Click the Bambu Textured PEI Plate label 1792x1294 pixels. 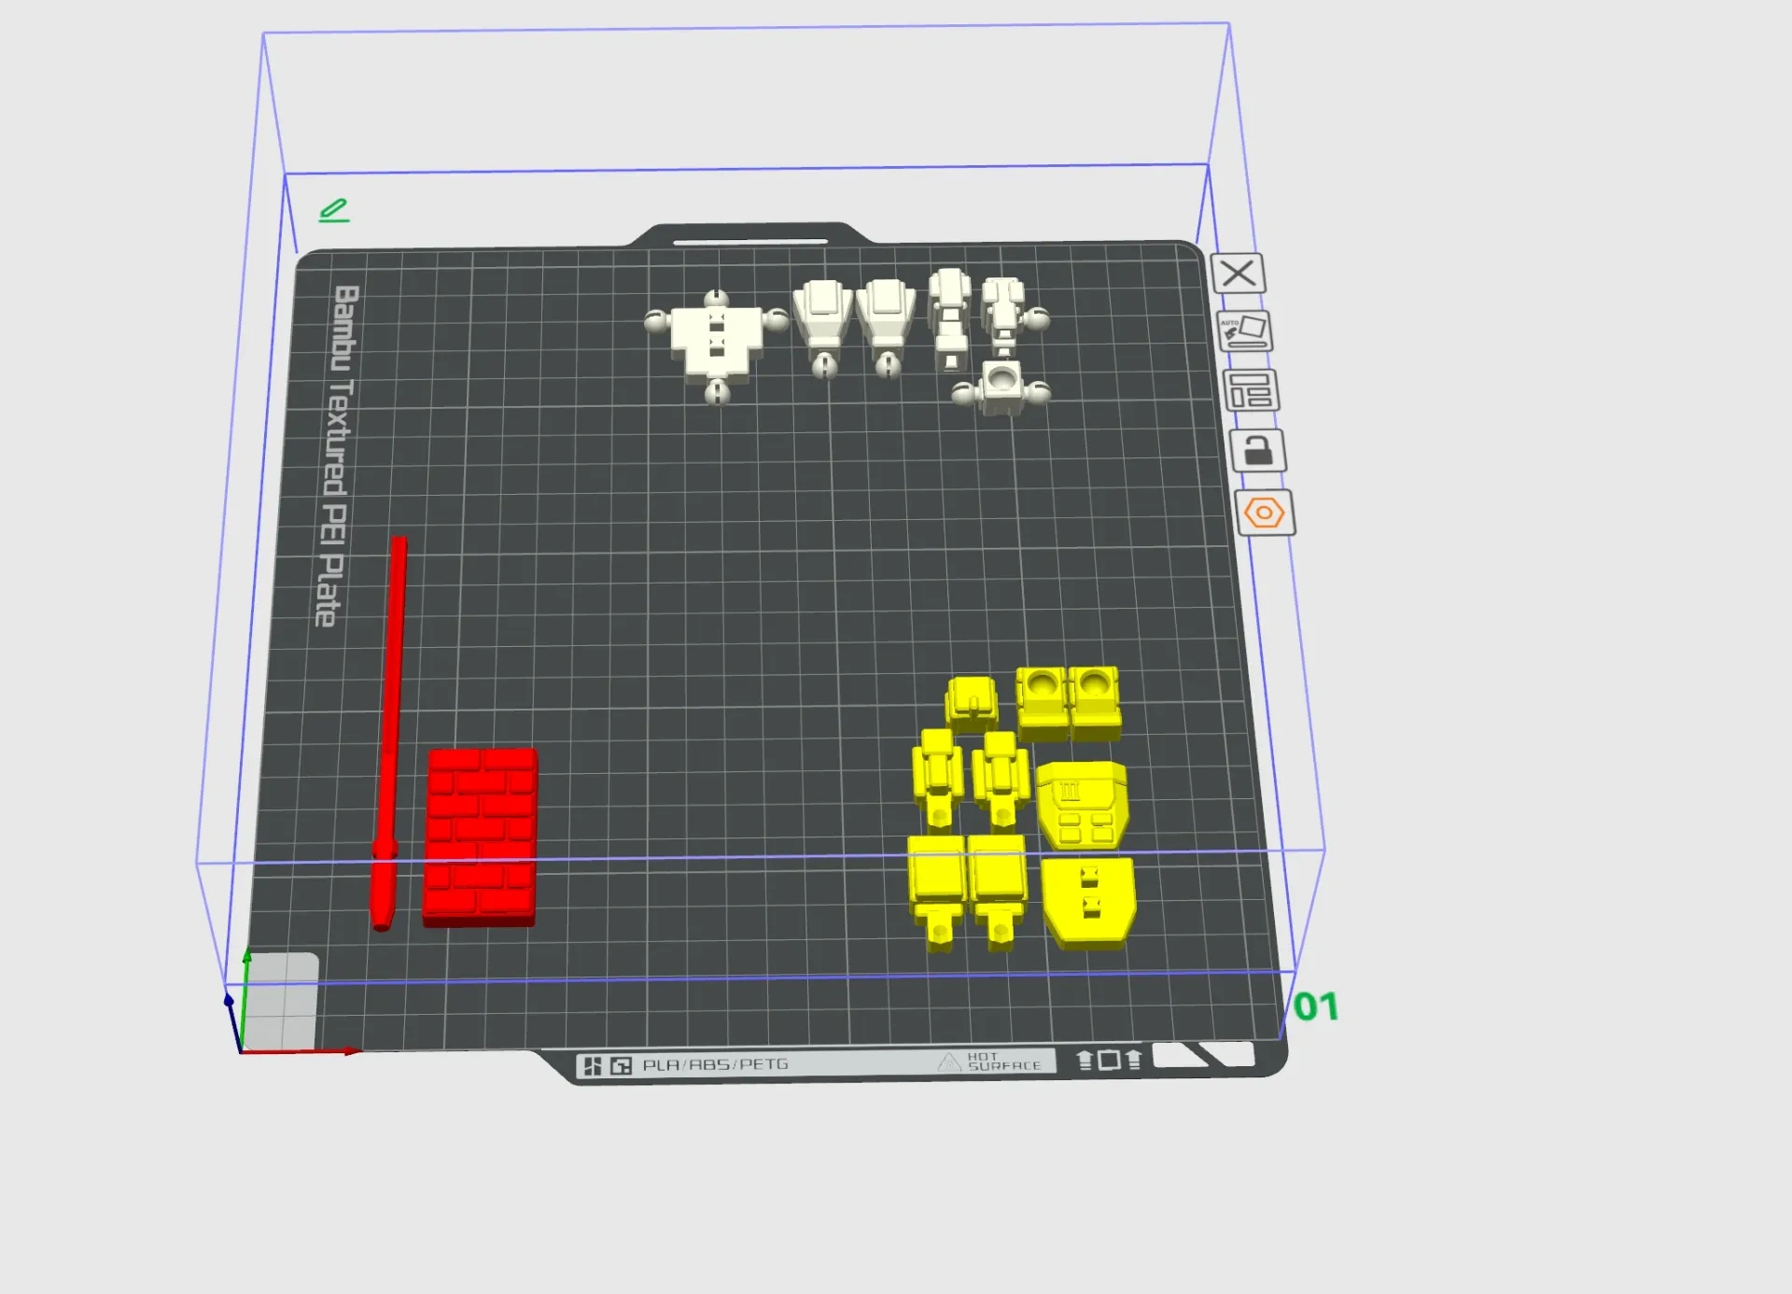[336, 455]
